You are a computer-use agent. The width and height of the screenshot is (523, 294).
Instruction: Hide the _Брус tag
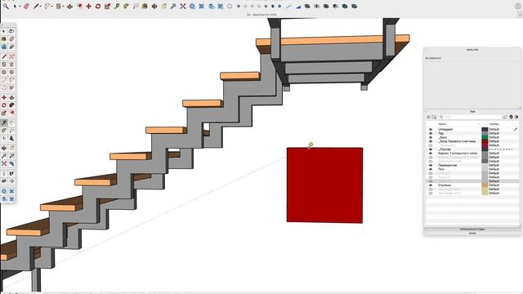pyautogui.click(x=431, y=137)
